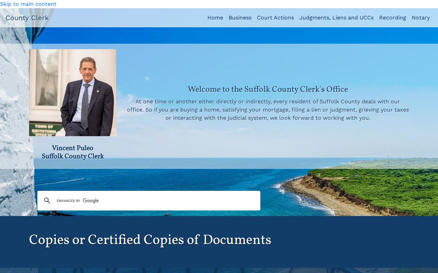Image resolution: width=438 pixels, height=273 pixels.
Task: Click the Copies or Certified Copies of Documents heading
Action: [150, 240]
